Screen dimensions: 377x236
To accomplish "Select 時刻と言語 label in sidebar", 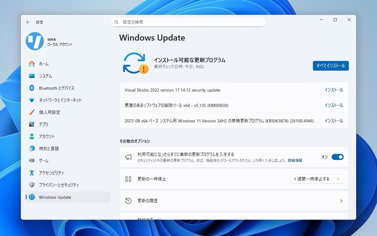I will pos(49,148).
